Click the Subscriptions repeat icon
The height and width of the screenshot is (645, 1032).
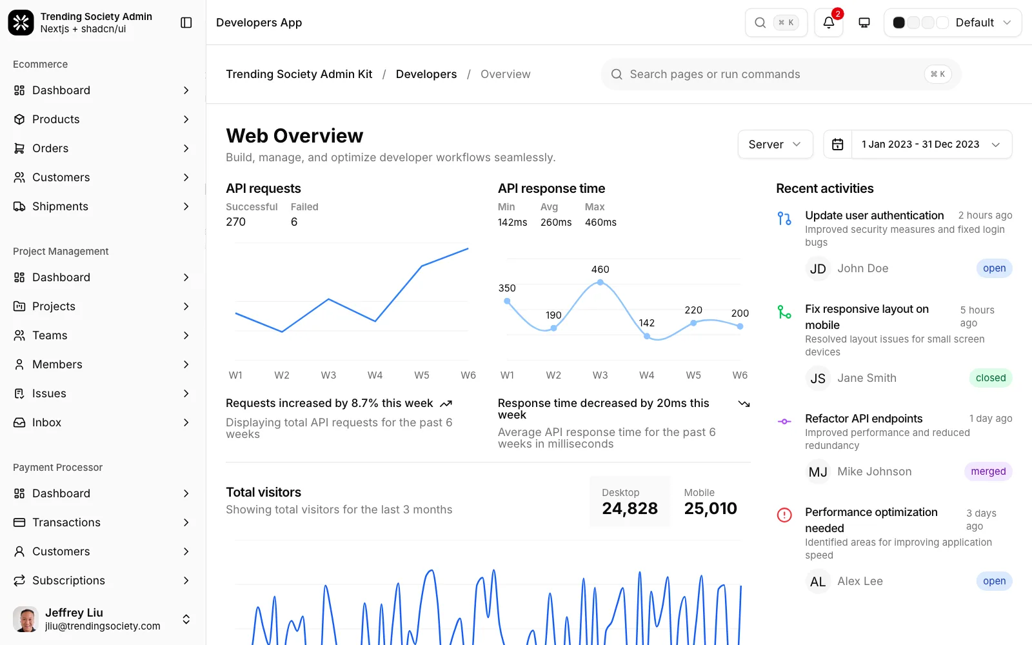[x=19, y=580]
